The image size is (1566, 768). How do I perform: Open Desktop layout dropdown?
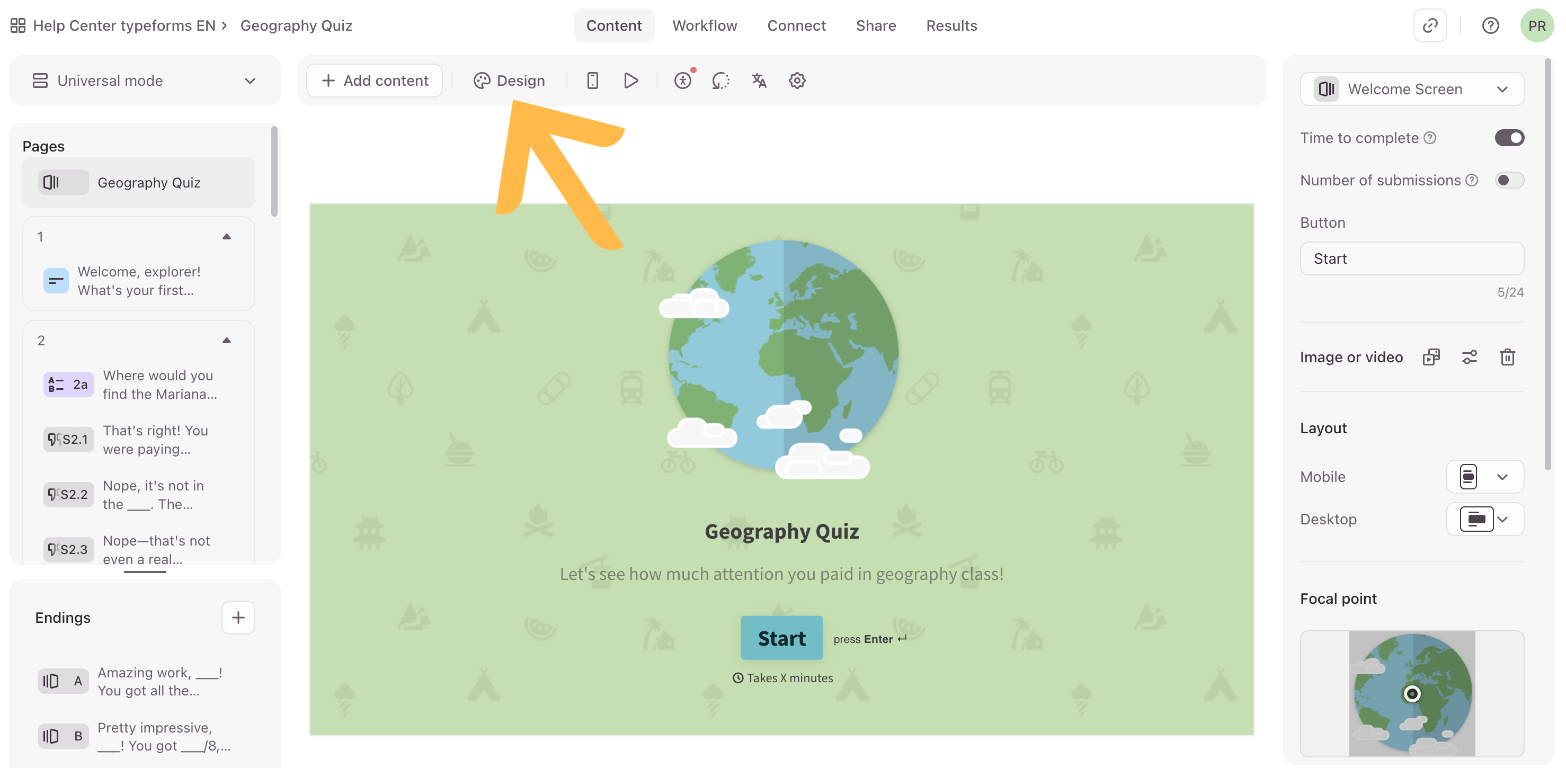click(x=1484, y=520)
